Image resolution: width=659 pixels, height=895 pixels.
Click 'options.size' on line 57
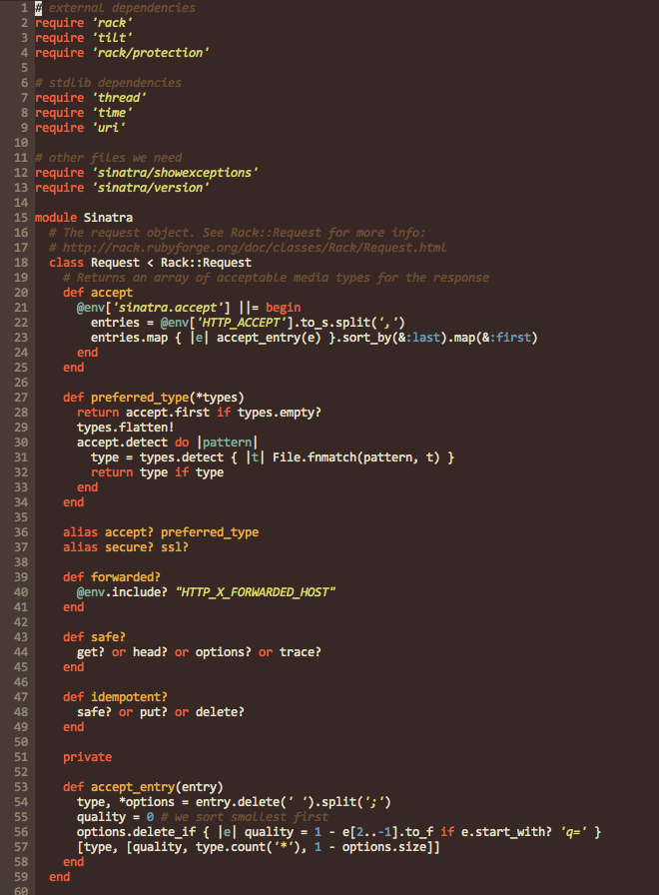(384, 847)
